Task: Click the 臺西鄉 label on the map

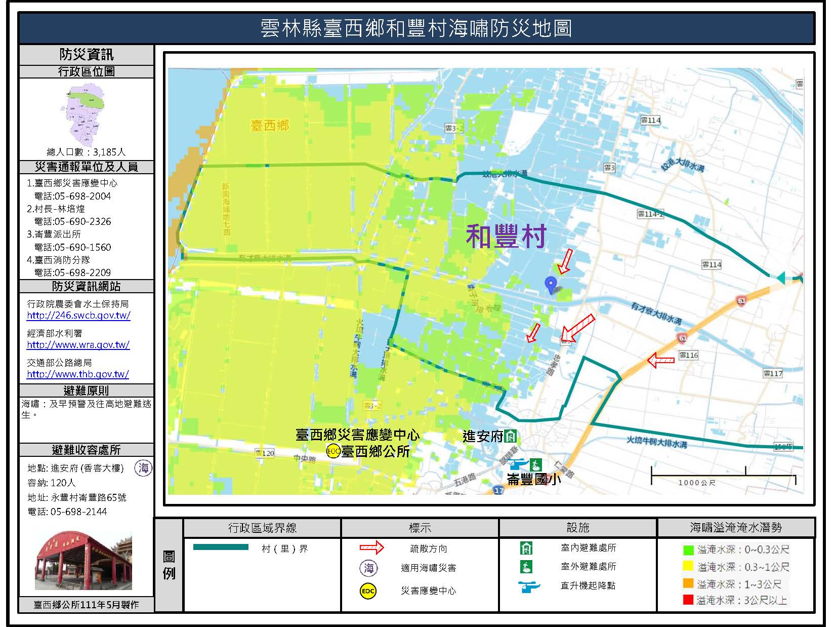Action: tap(269, 126)
